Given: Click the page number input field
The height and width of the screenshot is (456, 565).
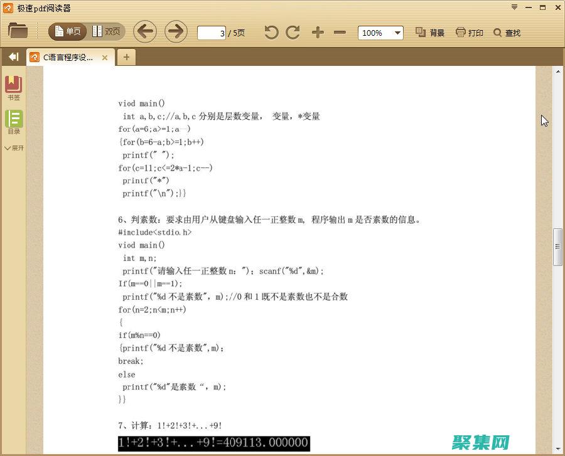Looking at the screenshot, I should [212, 33].
